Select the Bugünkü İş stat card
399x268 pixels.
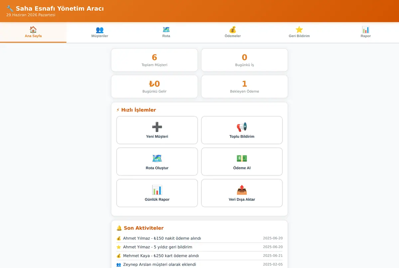[244, 60]
